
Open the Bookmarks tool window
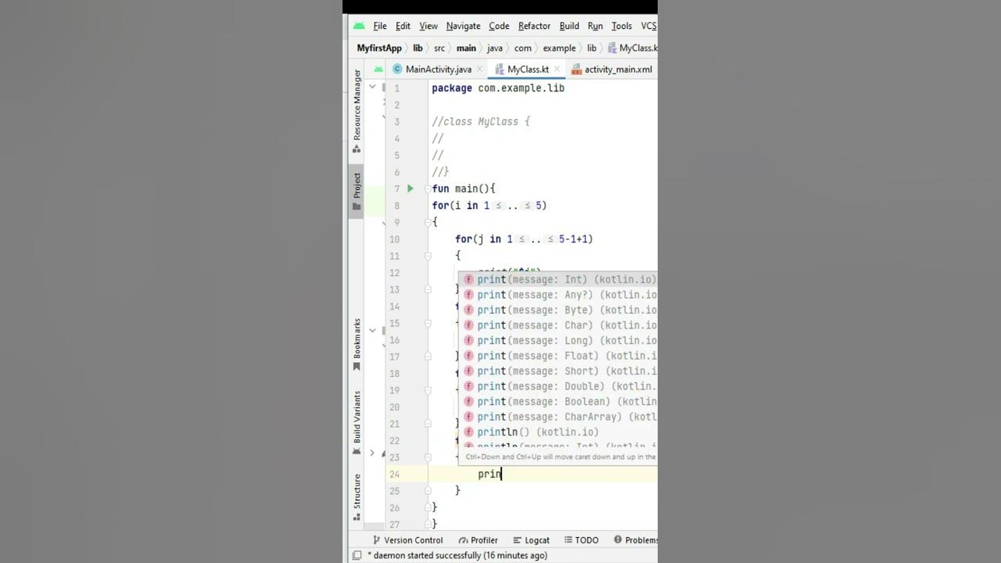coord(357,344)
